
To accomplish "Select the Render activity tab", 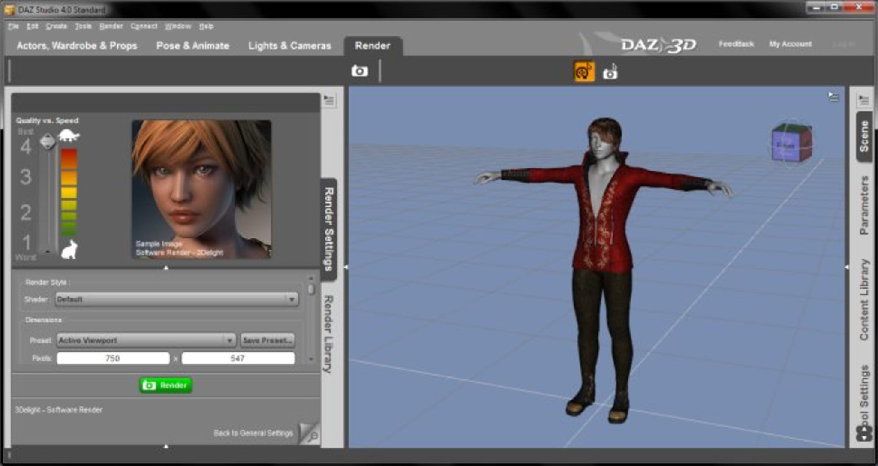I will 373,45.
